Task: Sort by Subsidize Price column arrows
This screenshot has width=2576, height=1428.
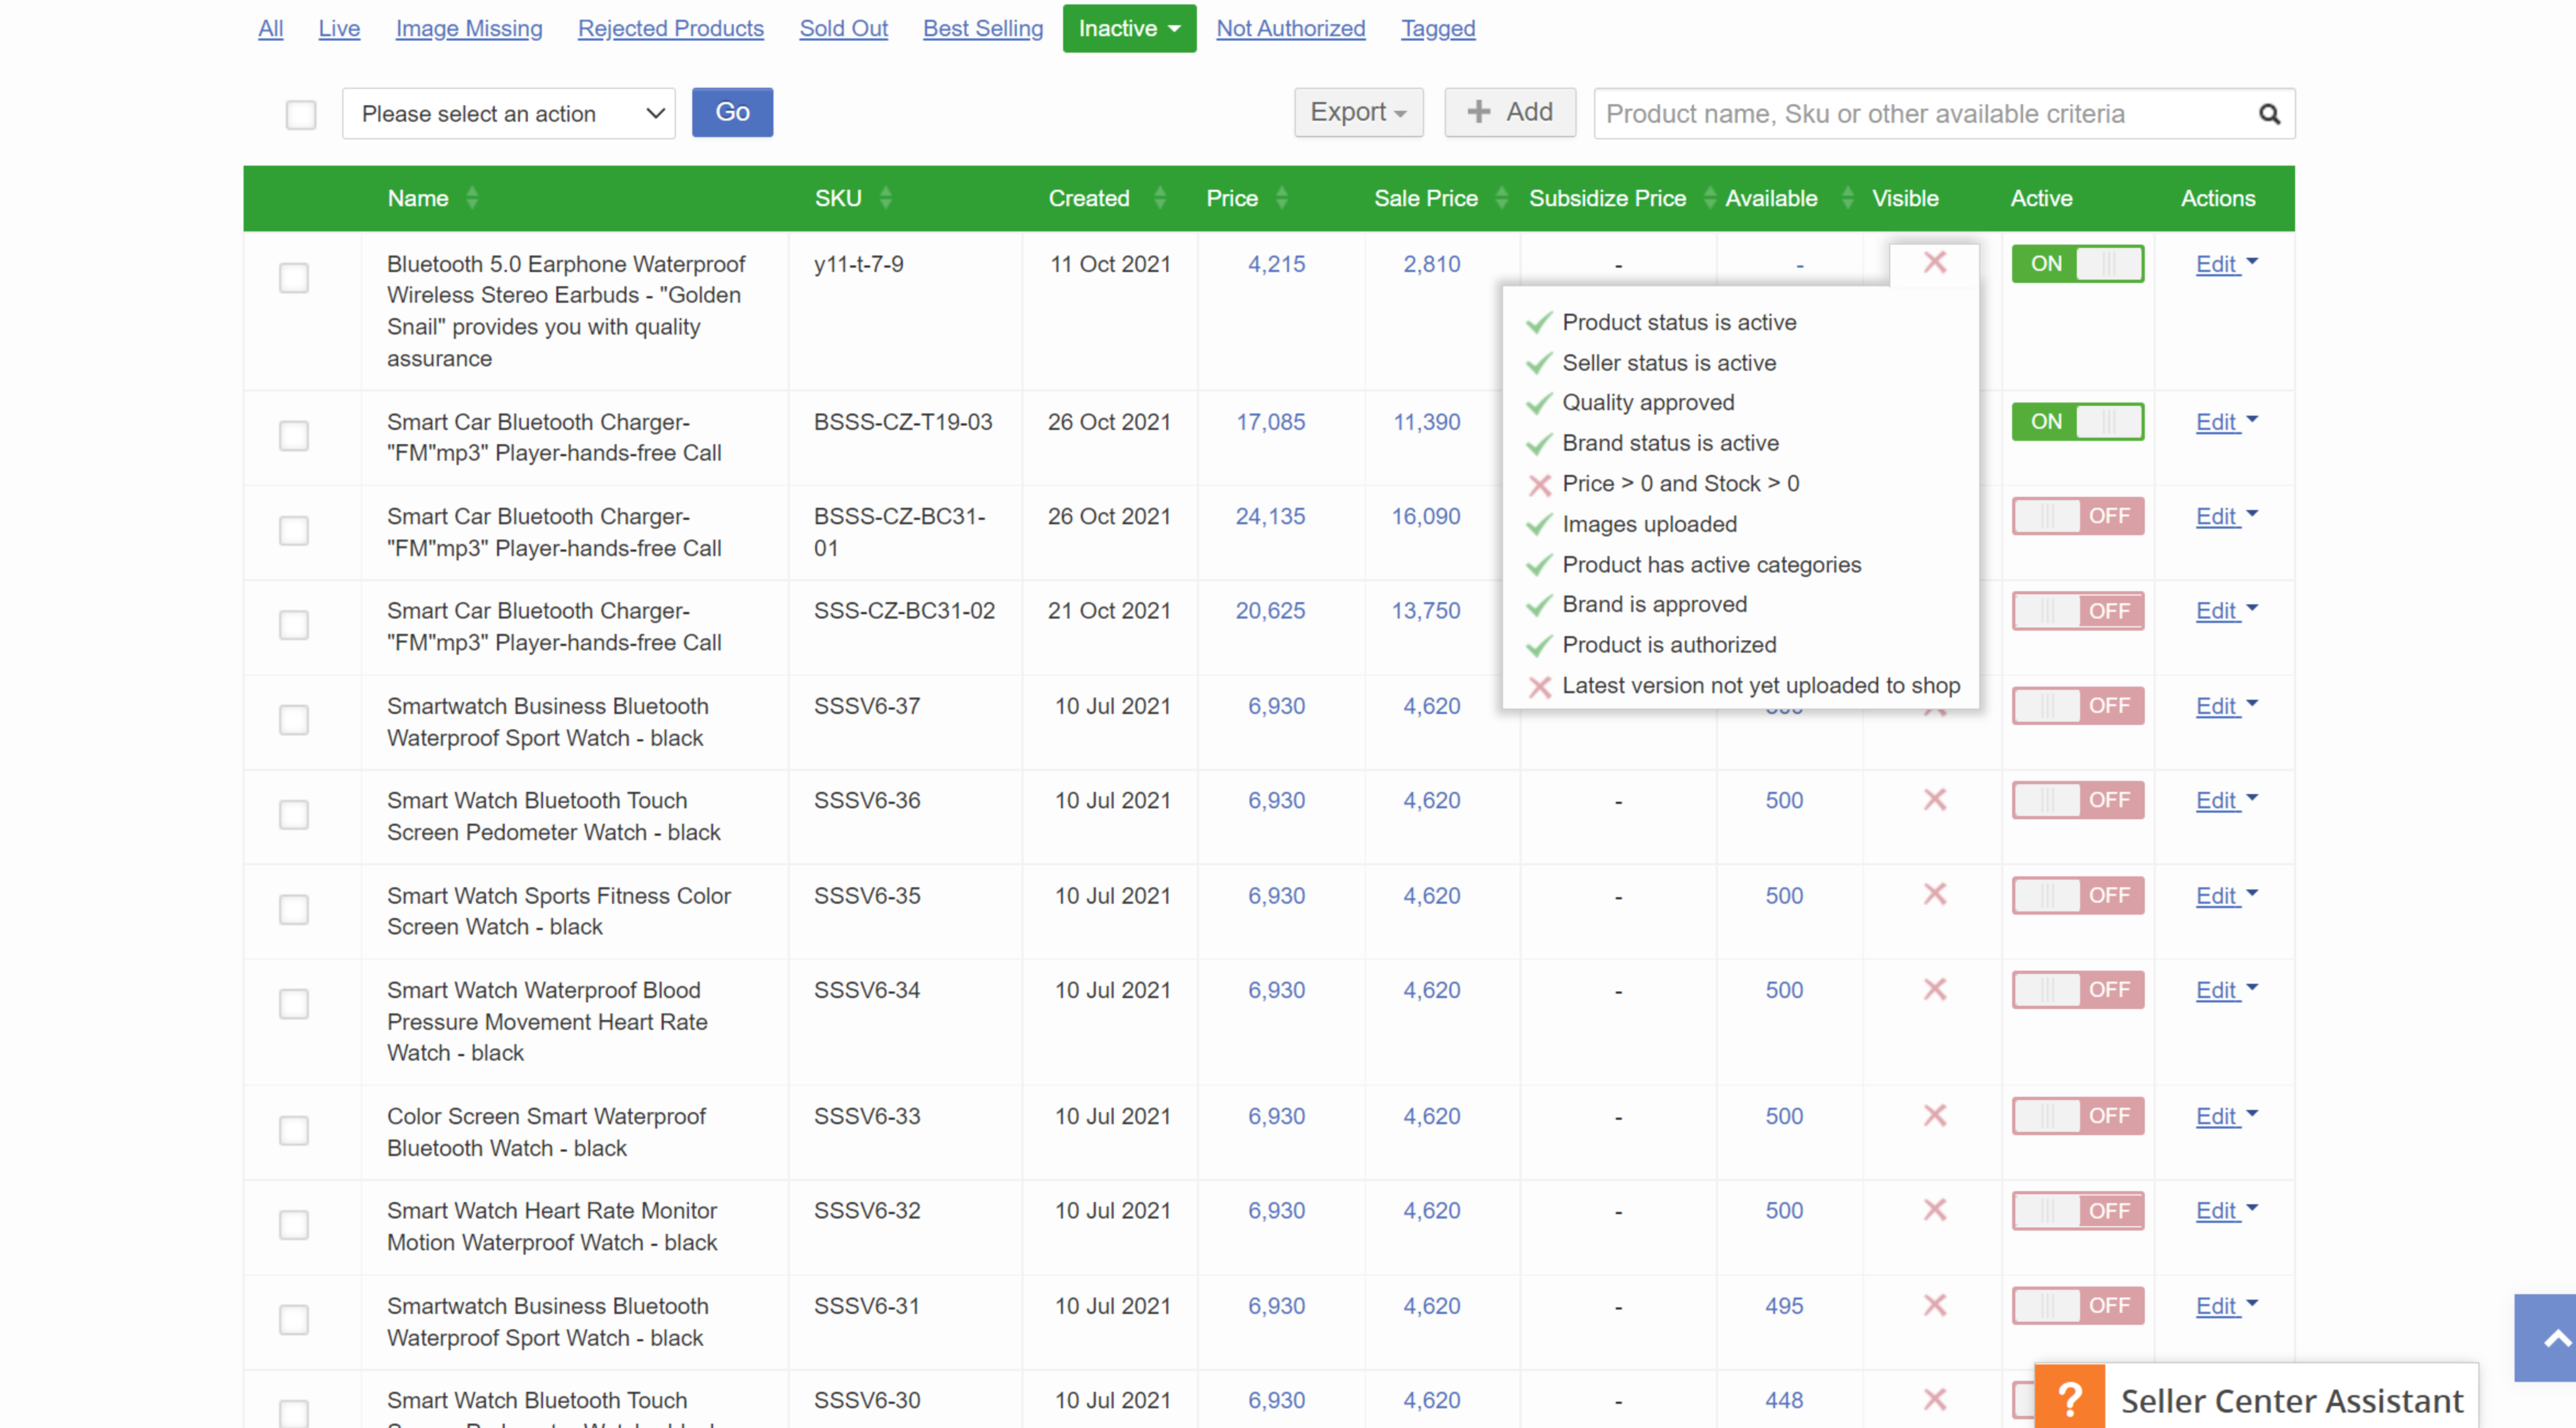Action: (1709, 198)
